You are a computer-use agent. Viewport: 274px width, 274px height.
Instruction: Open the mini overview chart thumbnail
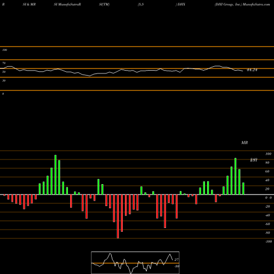click(x=135, y=262)
